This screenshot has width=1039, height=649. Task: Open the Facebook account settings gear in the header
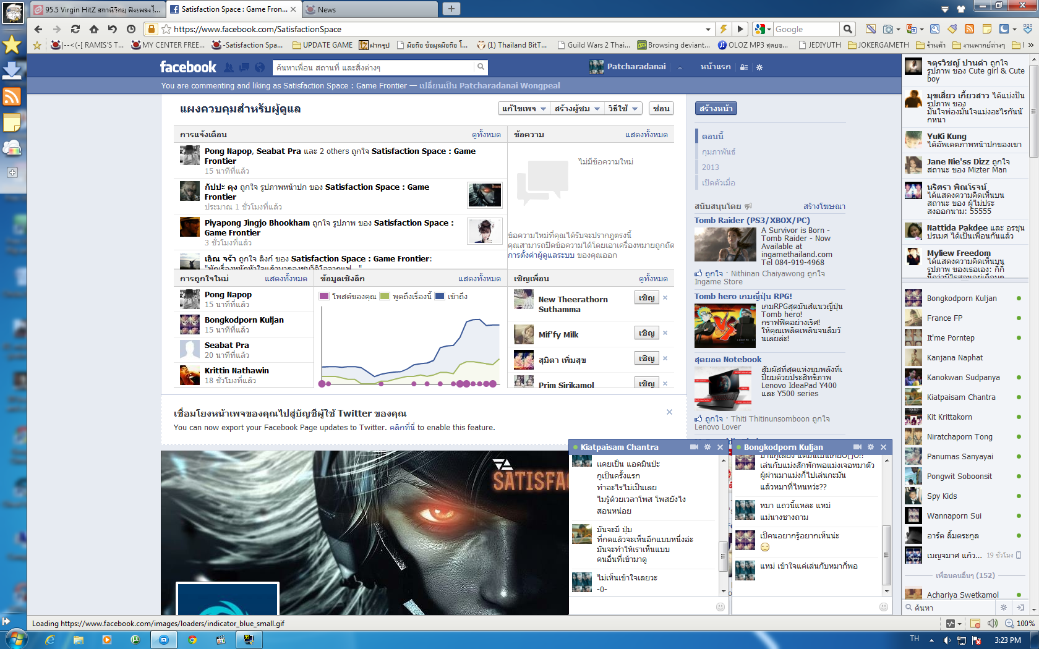coord(759,67)
